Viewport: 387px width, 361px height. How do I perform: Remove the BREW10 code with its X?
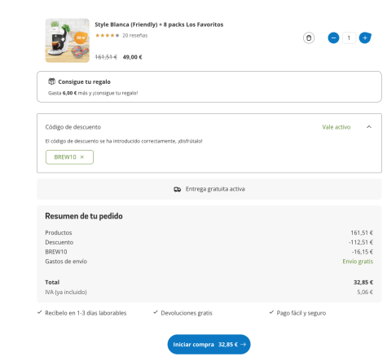[82, 157]
